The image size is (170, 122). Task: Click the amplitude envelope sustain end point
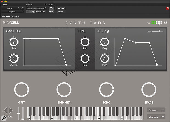58,39
